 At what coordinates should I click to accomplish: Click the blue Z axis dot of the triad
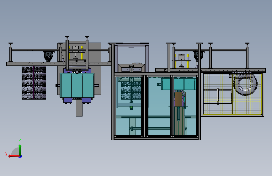point(20,156)
